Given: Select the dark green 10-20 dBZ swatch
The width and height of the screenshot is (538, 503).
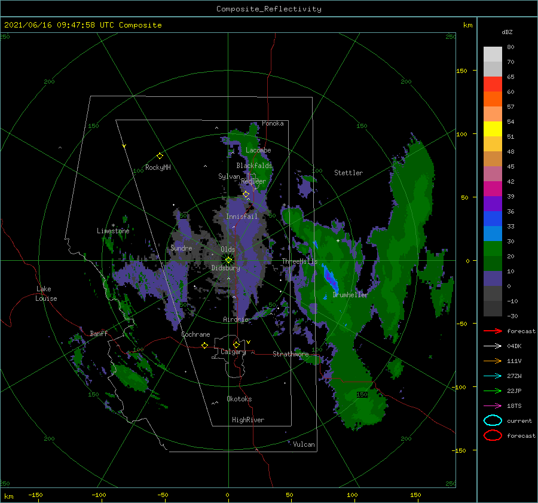Looking at the screenshot, I should tap(493, 263).
